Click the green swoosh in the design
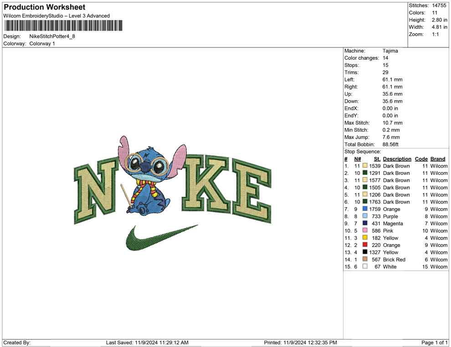The height and width of the screenshot is (347, 451). pos(162,237)
